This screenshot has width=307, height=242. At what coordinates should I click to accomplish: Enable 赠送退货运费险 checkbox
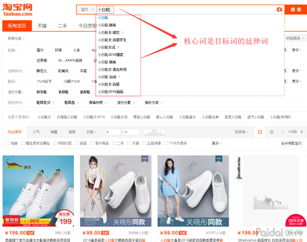click(x=23, y=143)
